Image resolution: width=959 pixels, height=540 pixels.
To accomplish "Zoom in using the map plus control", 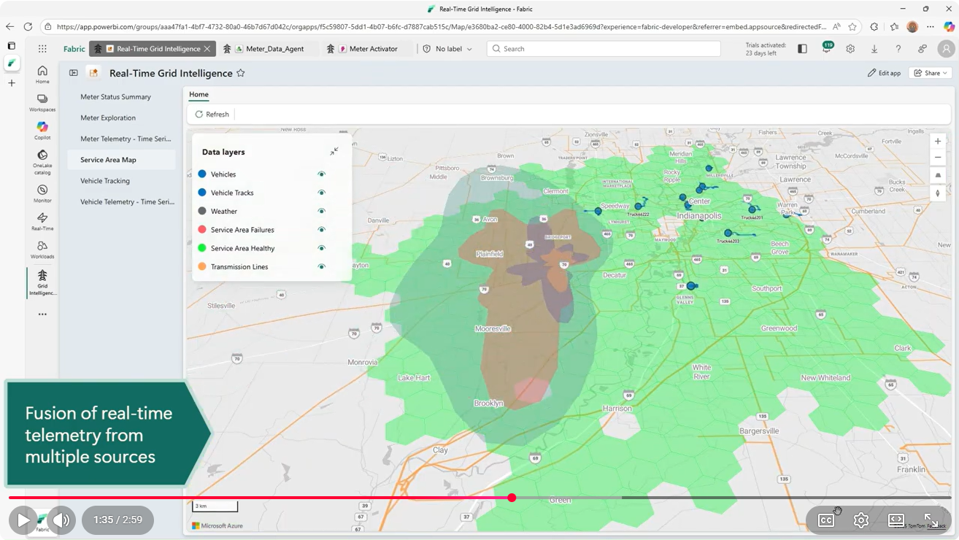I will pyautogui.click(x=938, y=141).
